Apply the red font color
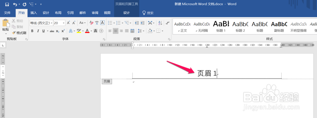Screen dimensions: 317x118 pyautogui.click(x=87, y=31)
